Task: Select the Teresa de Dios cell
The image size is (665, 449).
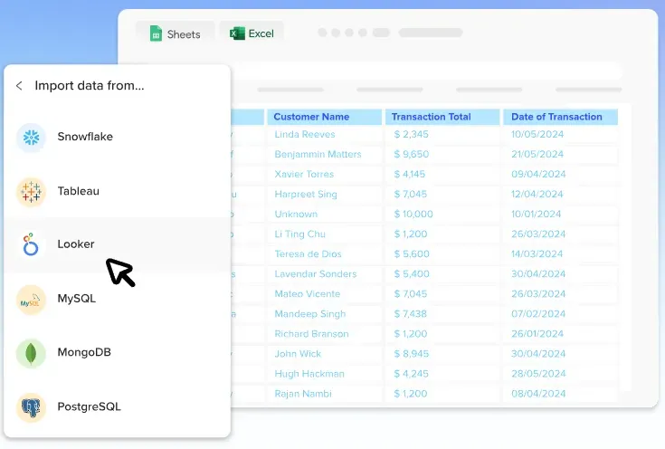Action: [325, 254]
